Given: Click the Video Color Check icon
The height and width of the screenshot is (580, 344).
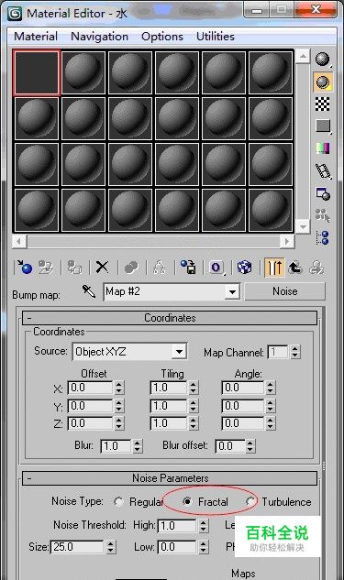Looking at the screenshot, I should (323, 148).
